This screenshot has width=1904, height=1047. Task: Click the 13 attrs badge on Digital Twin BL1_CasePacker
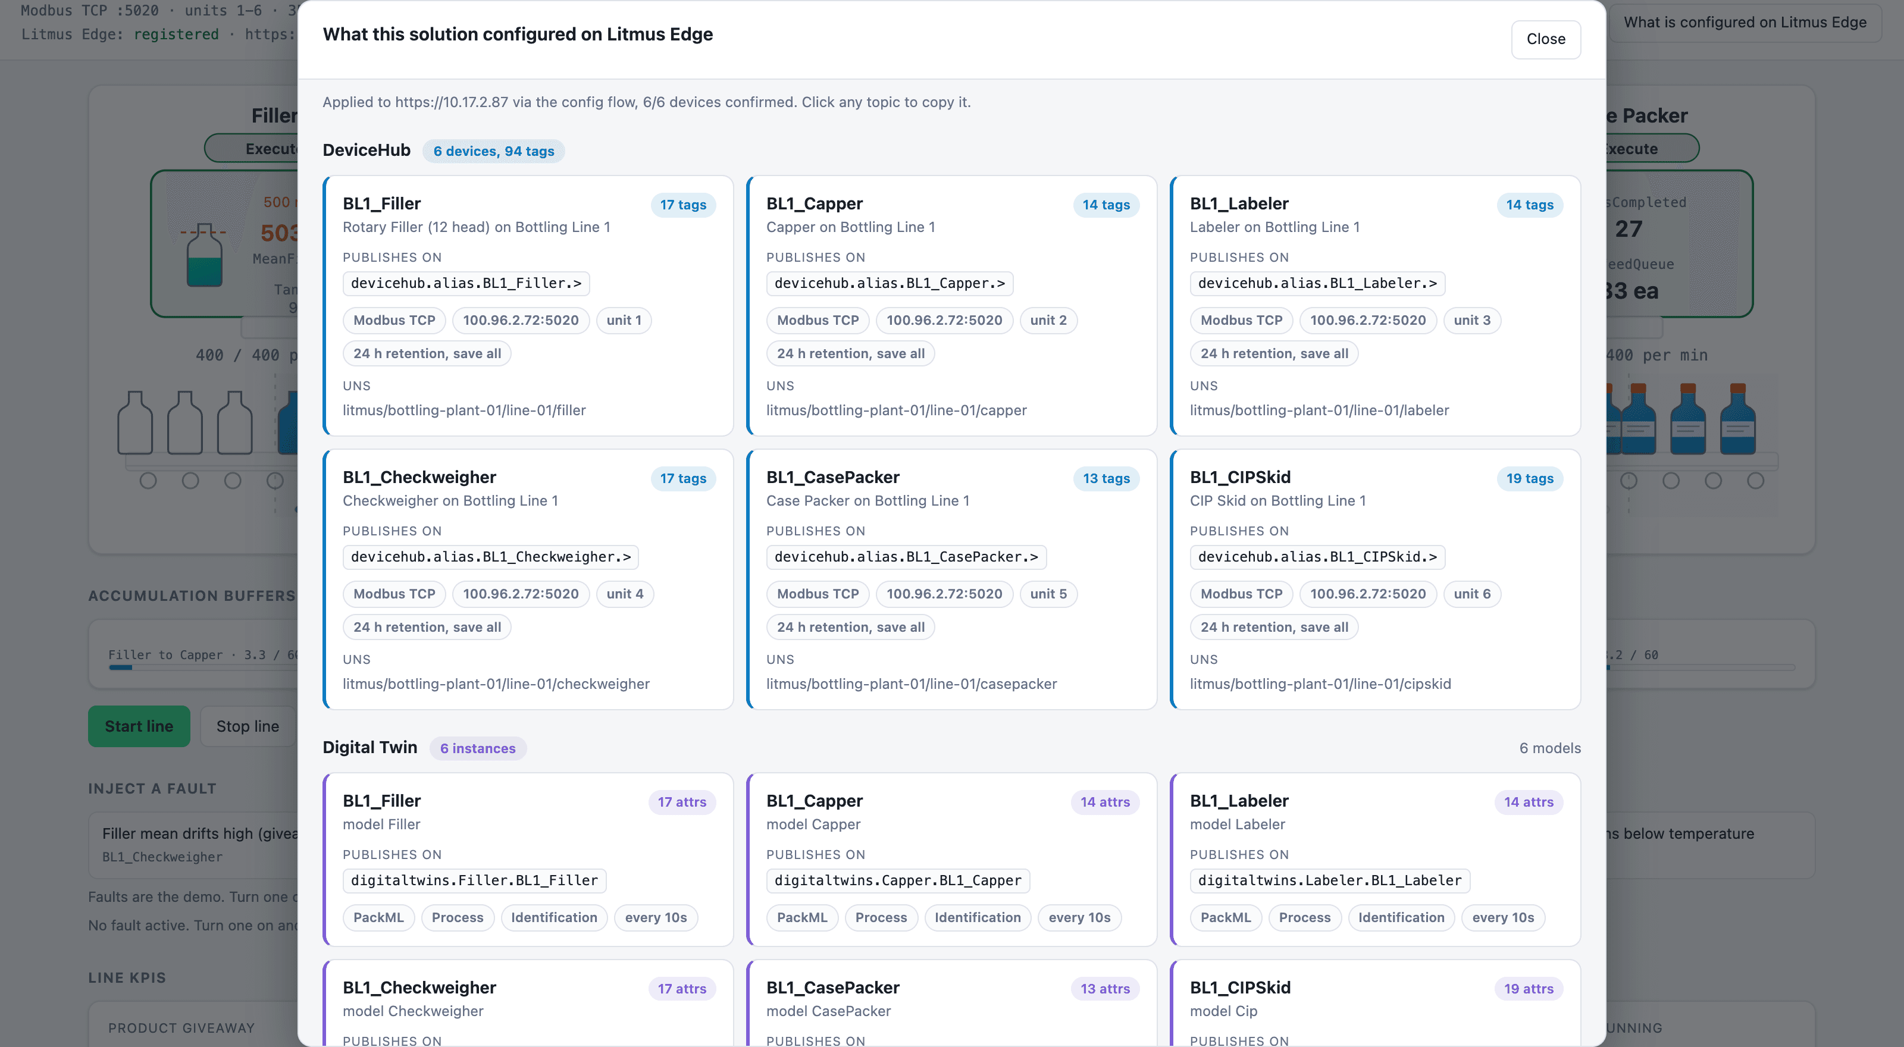pos(1105,989)
